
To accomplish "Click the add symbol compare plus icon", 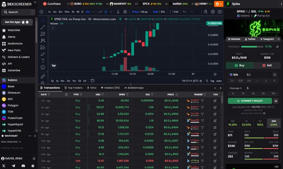I will click(41, 12).
